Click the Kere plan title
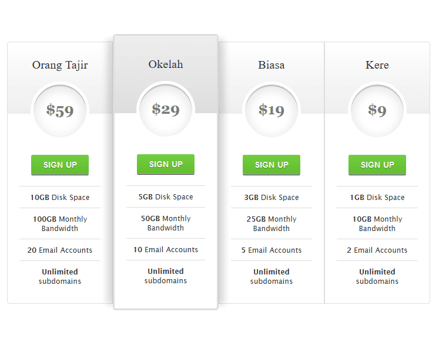The height and width of the screenshot is (346, 439). coord(377,65)
